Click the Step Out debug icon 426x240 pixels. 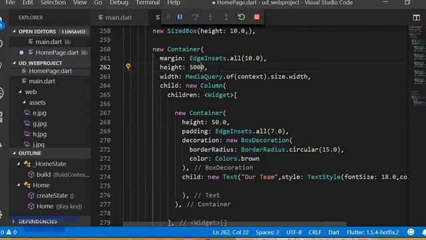226,17
